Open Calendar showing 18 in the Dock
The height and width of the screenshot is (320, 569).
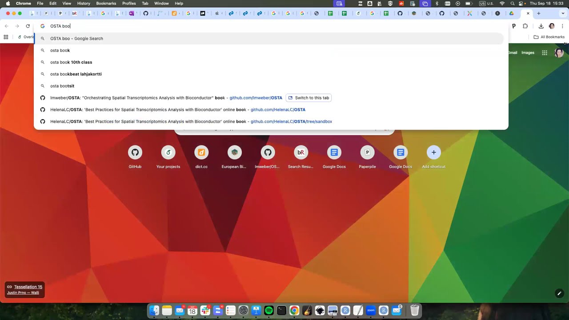[192, 311]
